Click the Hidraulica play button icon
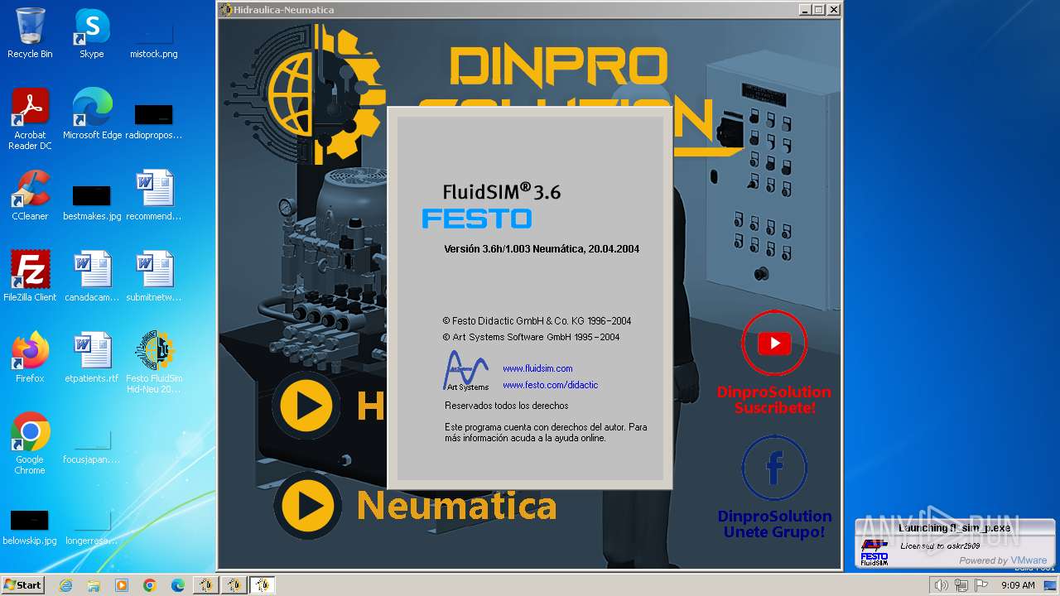The width and height of the screenshot is (1060, 596). coord(307,406)
